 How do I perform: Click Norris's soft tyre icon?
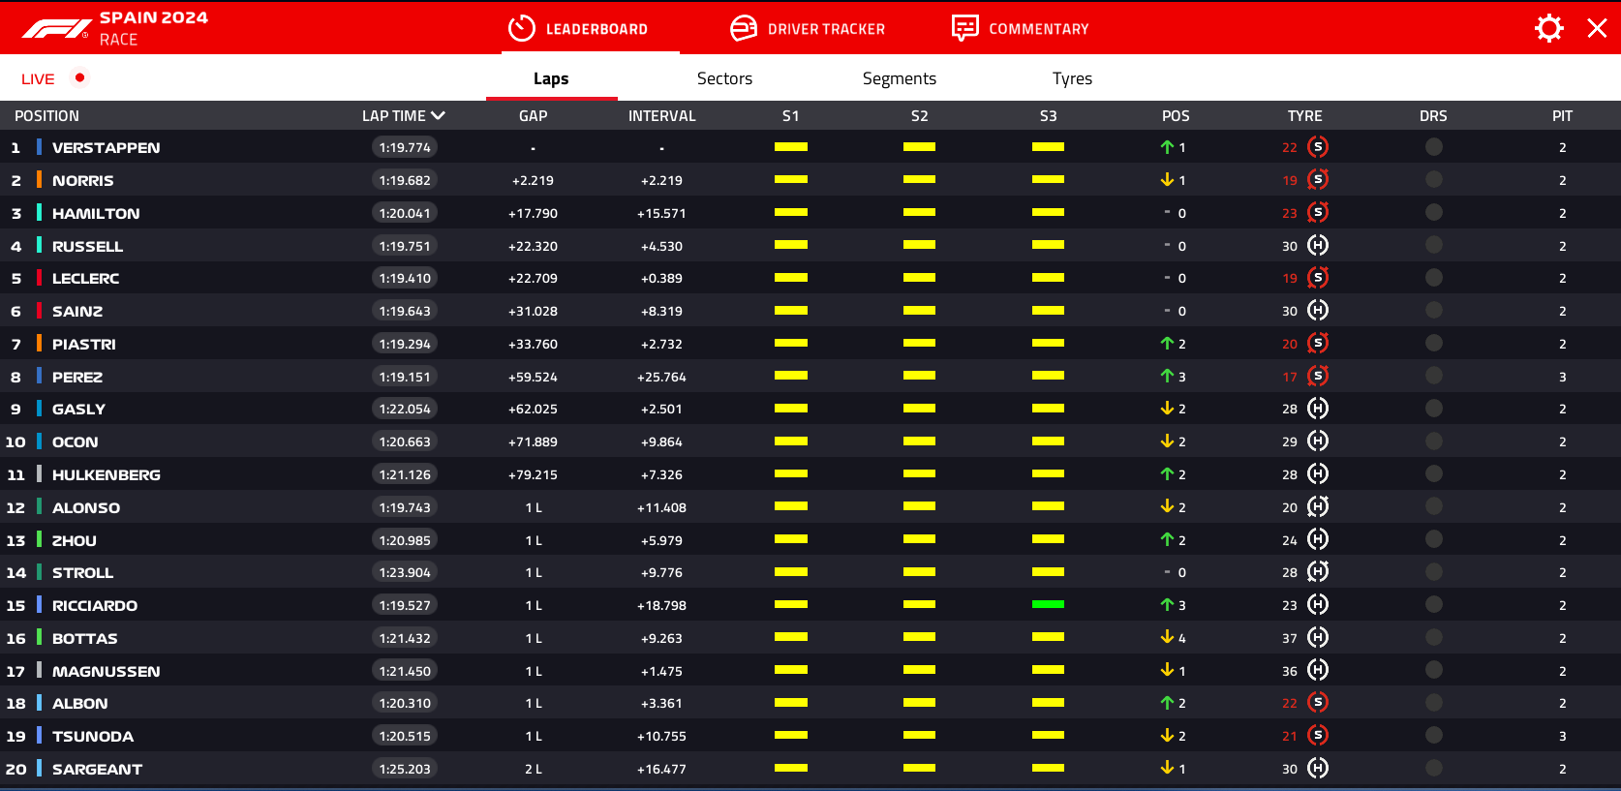tap(1318, 180)
